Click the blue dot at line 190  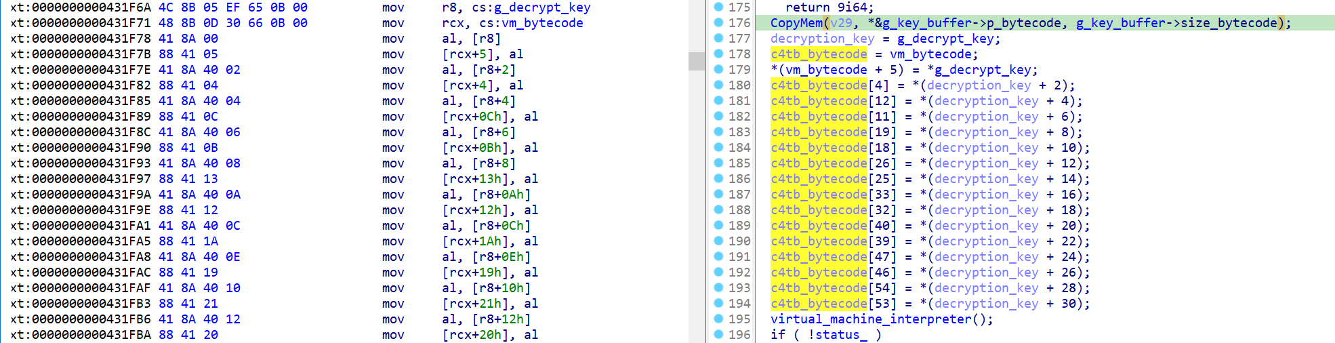pyautogui.click(x=719, y=241)
